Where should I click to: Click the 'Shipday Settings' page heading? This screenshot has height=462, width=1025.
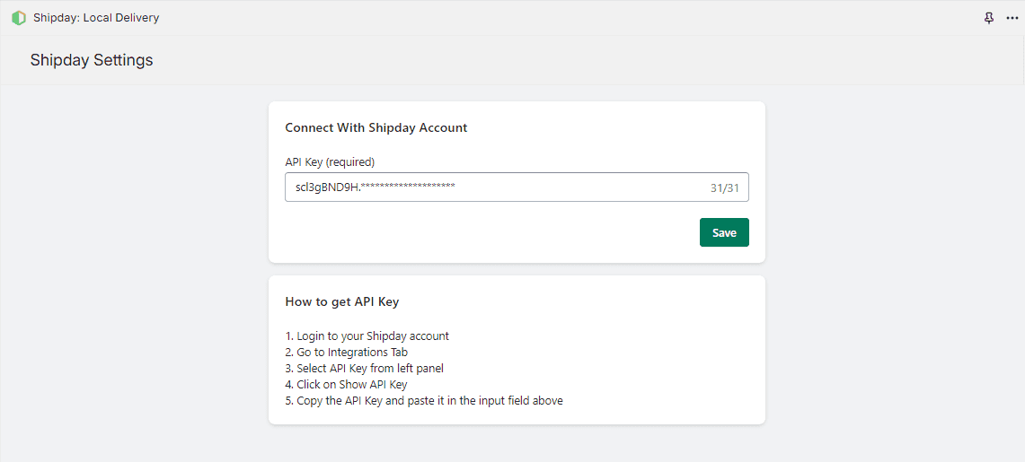[x=92, y=60]
